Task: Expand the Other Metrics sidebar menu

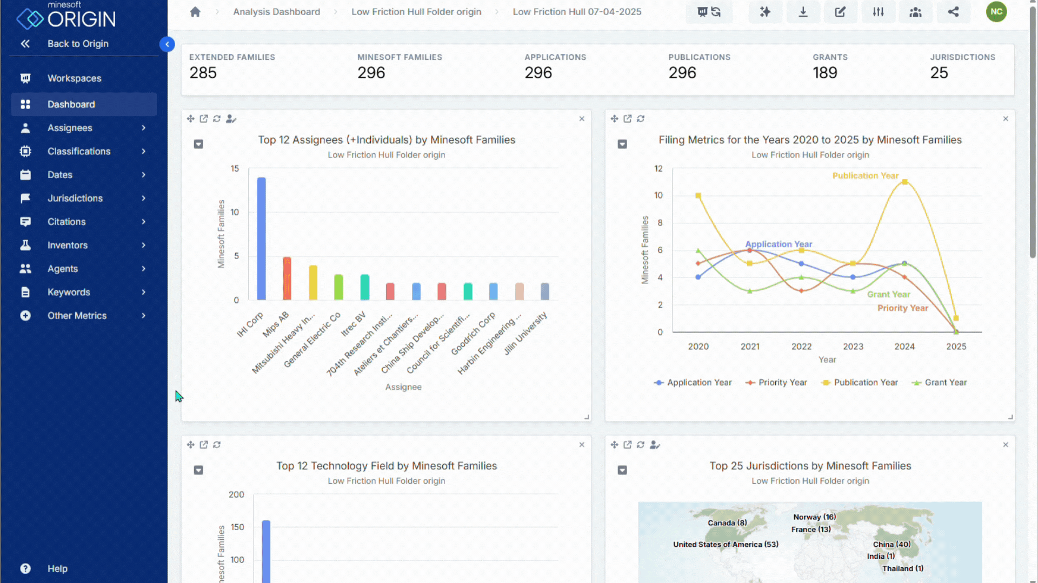Action: [x=84, y=316]
